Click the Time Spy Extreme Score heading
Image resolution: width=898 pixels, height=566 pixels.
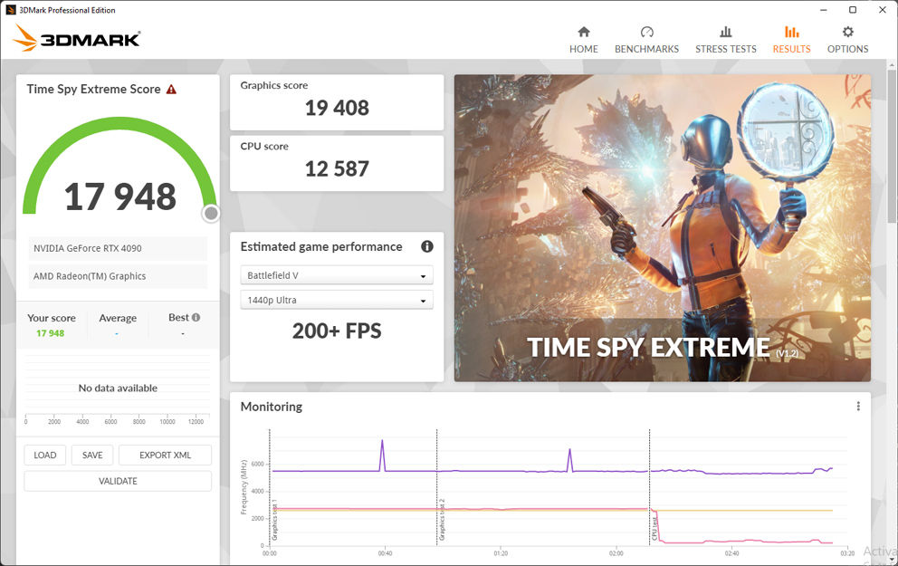[93, 90]
